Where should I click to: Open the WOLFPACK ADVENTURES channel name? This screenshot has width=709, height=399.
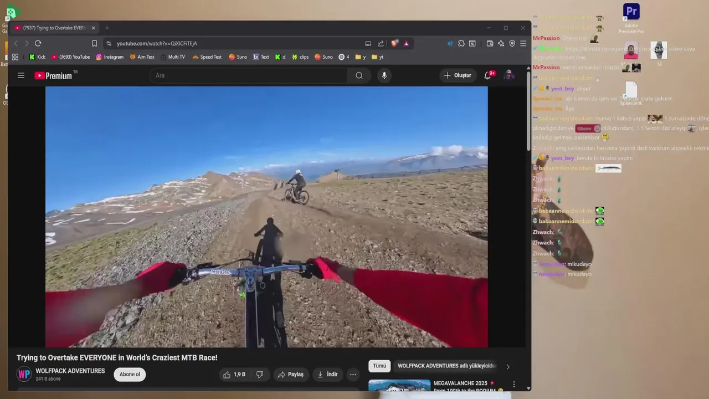coord(70,371)
